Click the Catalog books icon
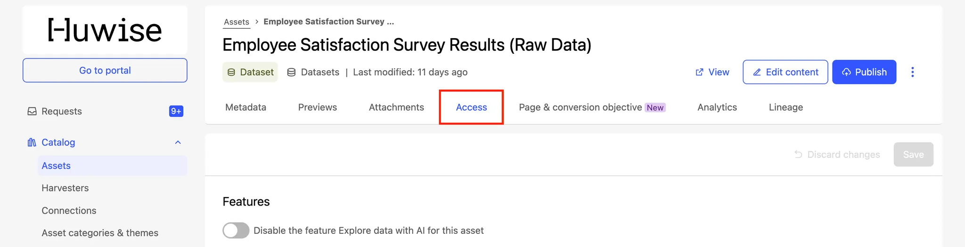Viewport: 965px width, 247px height. pyautogui.click(x=32, y=142)
